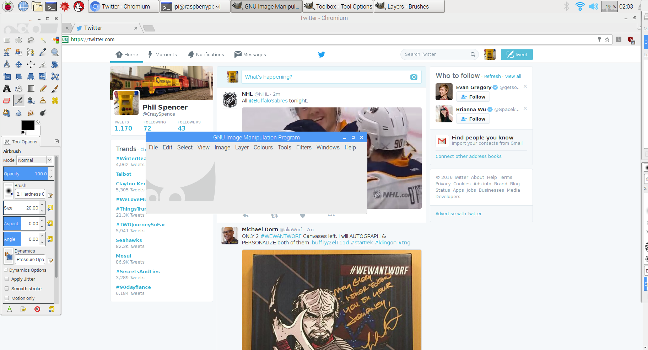Follow Evan Gregory
Viewport: 648px width, 350px height.
coord(473,97)
